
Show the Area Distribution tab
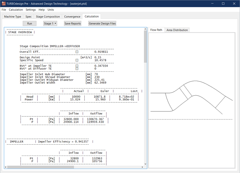click(x=177, y=30)
